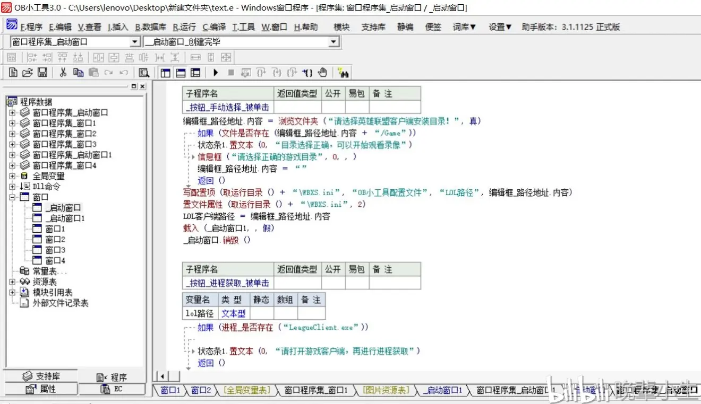The height and width of the screenshot is (404, 701).
Task: Open the E.编辑 menu
Action: pyautogui.click(x=60, y=27)
